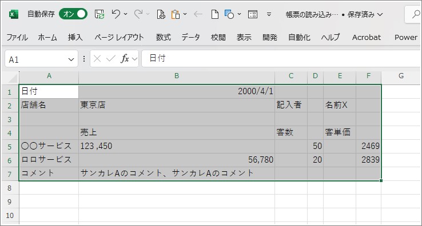Click the back arrow icon in toolbar
Viewport: 422px width, 226px height.
(x=198, y=14)
